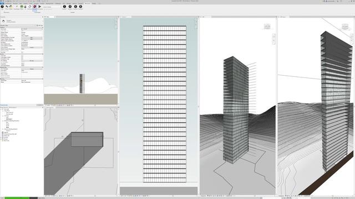Click the 3D Views node in browser

tap(7, 116)
